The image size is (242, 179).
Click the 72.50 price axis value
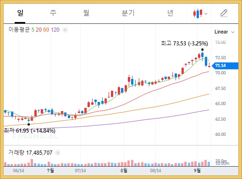tap(220, 58)
